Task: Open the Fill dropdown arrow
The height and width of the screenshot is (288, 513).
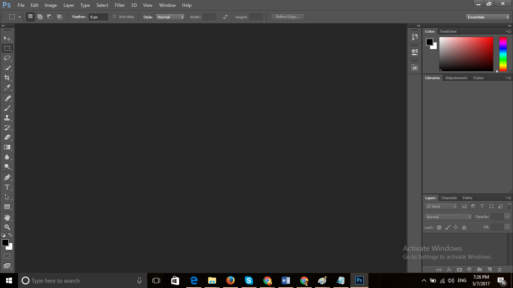Action: point(508,227)
